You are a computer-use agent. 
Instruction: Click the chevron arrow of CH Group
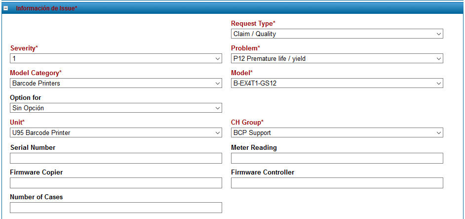pyautogui.click(x=438, y=133)
